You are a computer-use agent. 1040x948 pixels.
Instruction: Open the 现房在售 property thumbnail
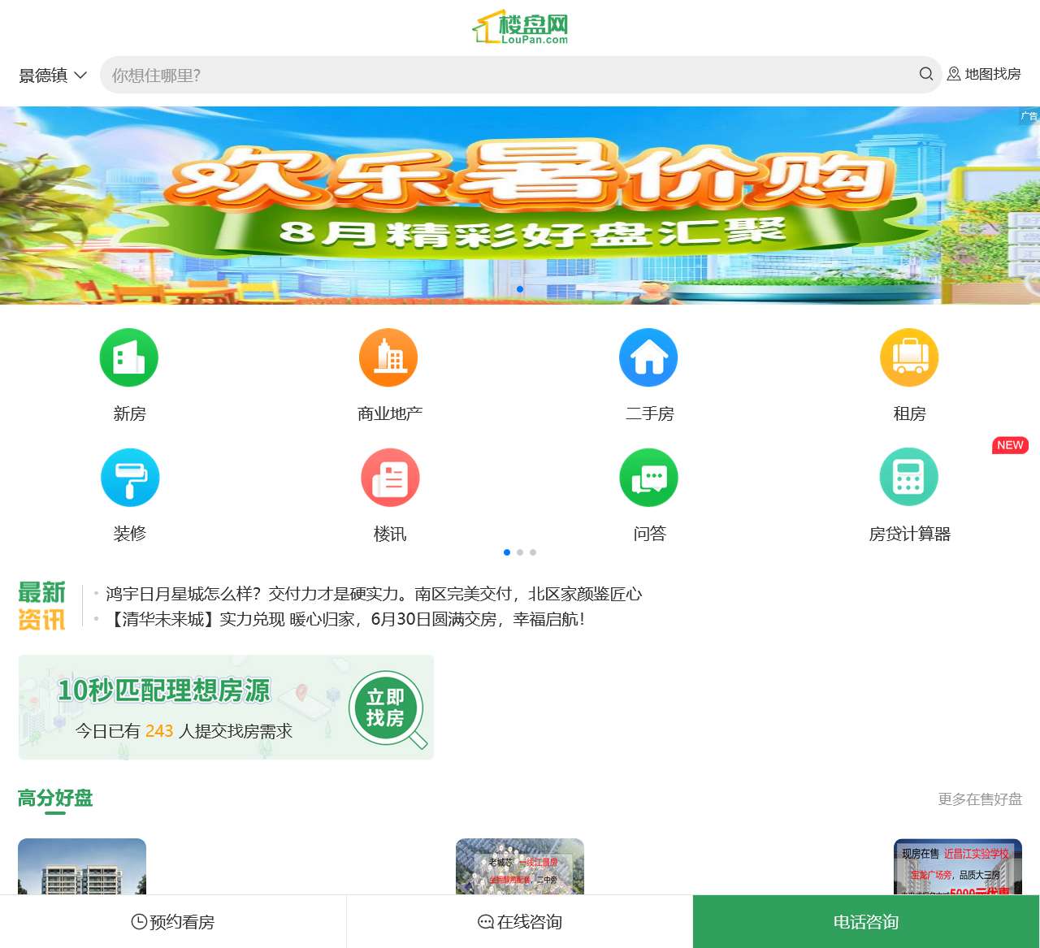click(x=958, y=867)
